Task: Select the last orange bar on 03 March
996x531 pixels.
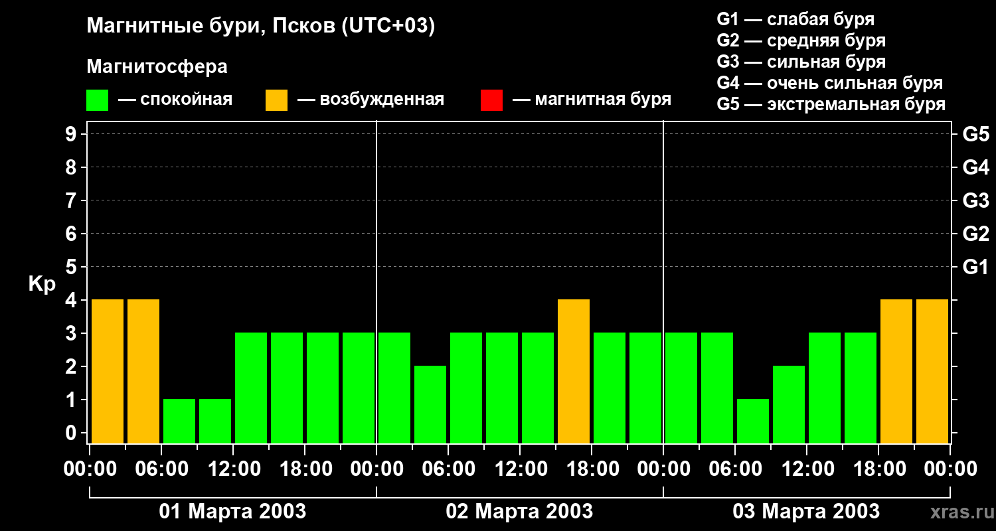Action: 932,372
